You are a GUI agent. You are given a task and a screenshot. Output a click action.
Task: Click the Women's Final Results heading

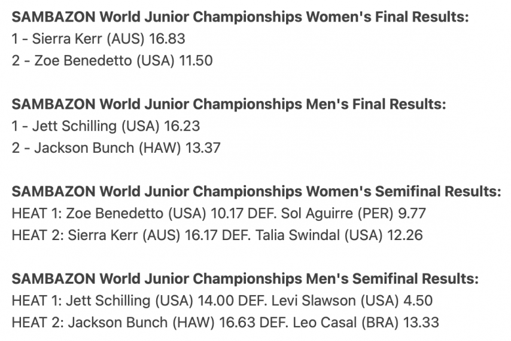[240, 17]
